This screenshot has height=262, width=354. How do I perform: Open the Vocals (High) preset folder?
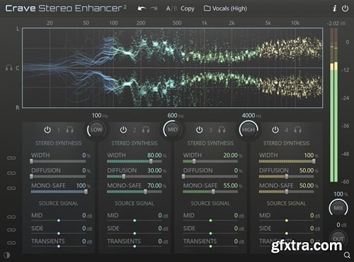click(x=225, y=8)
